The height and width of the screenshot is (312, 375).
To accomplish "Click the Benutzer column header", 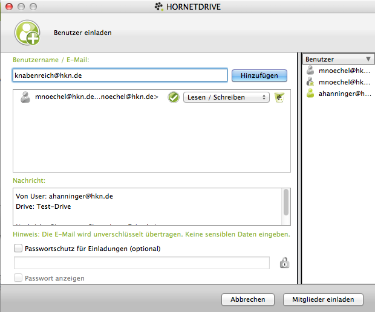I will click(333, 59).
